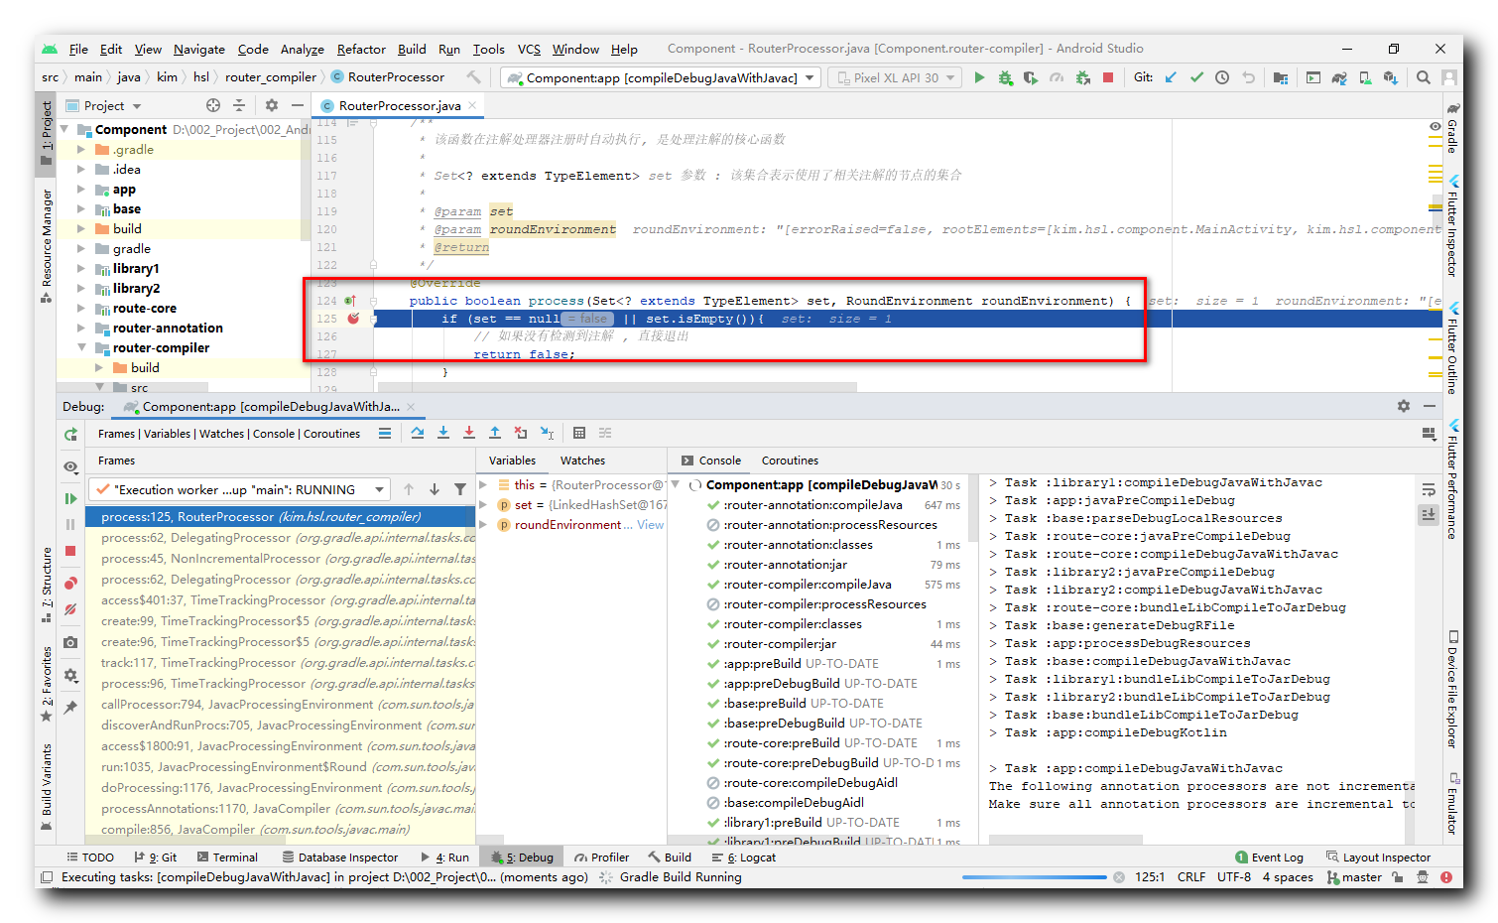Click Select Opened File target icon

[213, 105]
